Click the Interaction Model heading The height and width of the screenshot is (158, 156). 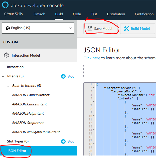pyautogui.click(x=26, y=55)
